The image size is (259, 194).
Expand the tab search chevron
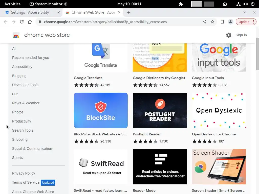245,12
